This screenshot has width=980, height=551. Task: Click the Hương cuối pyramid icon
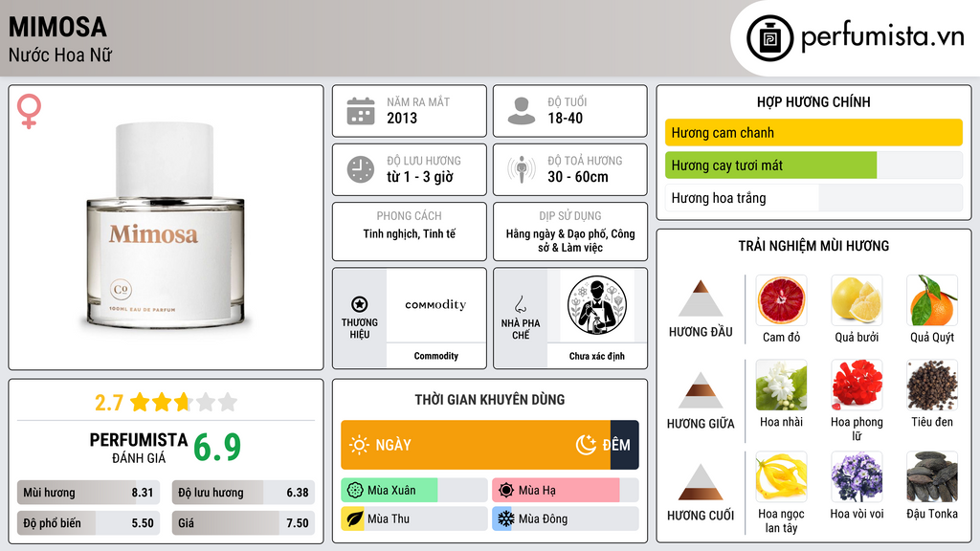pos(701,482)
